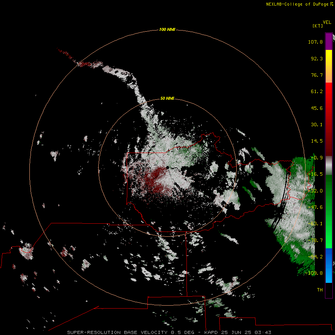This screenshot has height=335, width=335.
Task: Click the red segment of the color bar
Action: pyautogui.click(x=329, y=119)
